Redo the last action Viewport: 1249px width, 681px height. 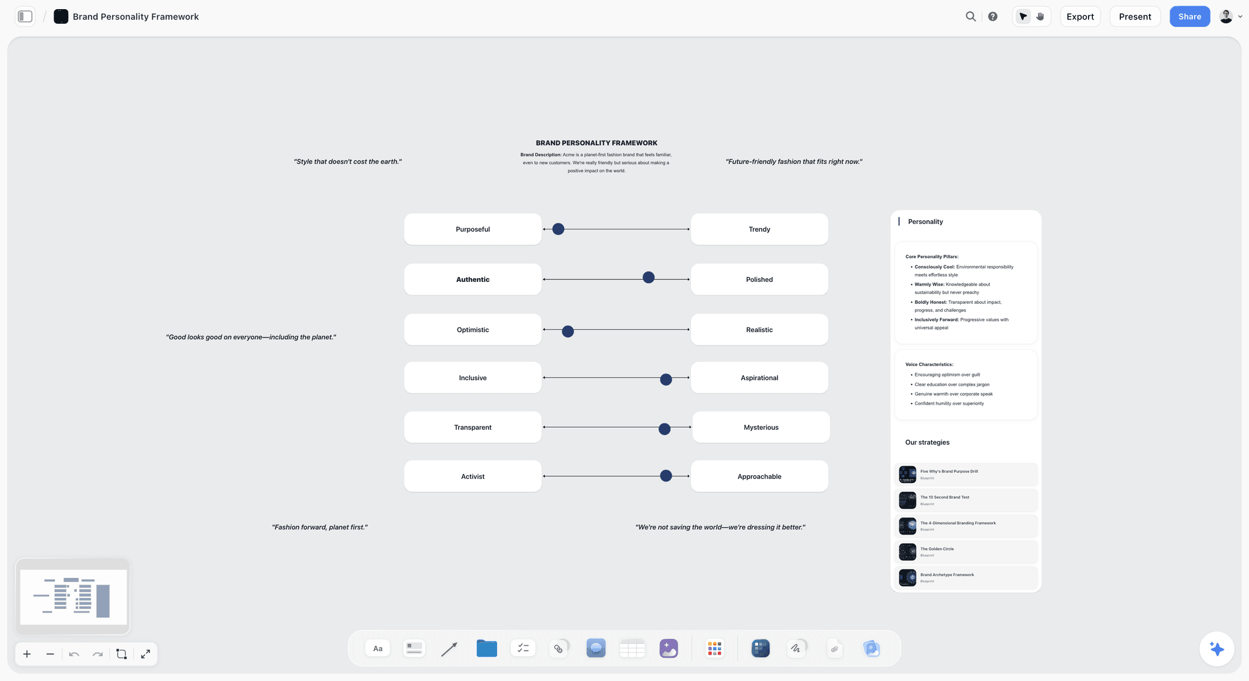click(x=98, y=654)
